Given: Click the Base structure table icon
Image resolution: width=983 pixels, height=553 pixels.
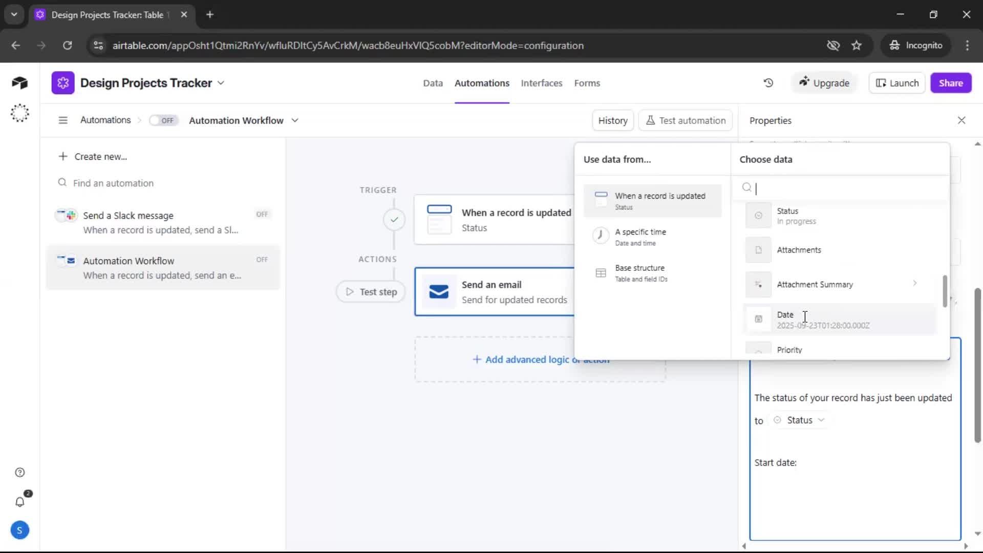Looking at the screenshot, I should tap(601, 273).
